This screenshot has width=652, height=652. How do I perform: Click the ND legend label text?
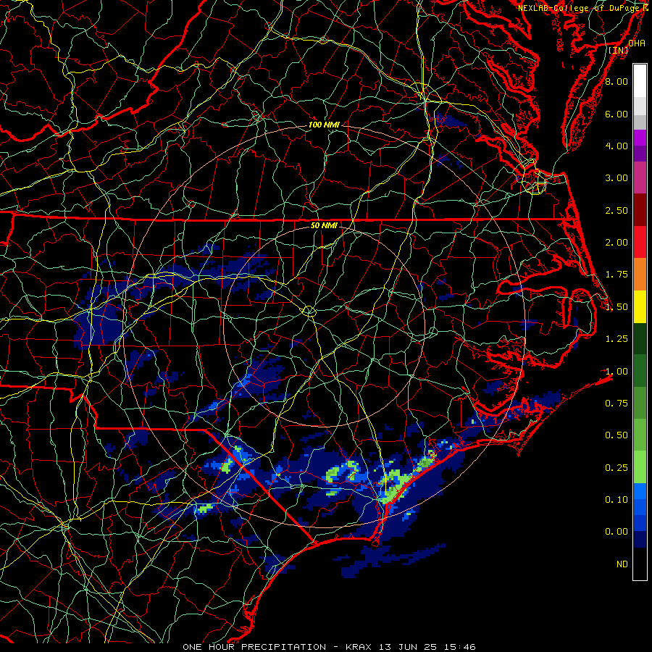tap(622, 564)
